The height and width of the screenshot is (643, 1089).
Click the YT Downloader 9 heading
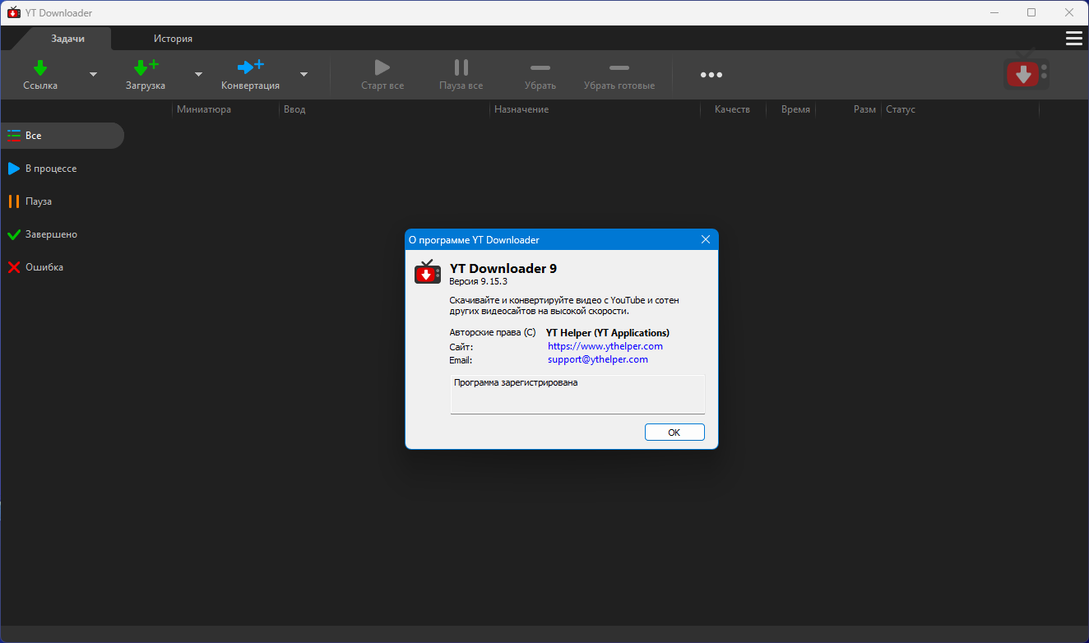[x=503, y=268]
